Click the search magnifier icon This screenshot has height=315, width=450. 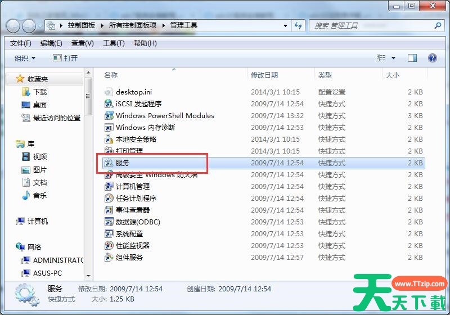[x=438, y=25]
